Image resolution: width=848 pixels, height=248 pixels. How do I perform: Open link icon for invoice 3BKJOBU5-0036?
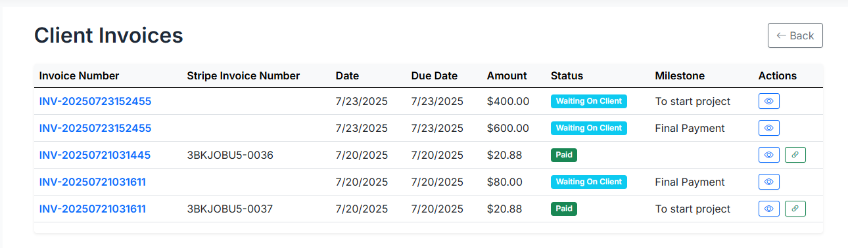point(795,155)
